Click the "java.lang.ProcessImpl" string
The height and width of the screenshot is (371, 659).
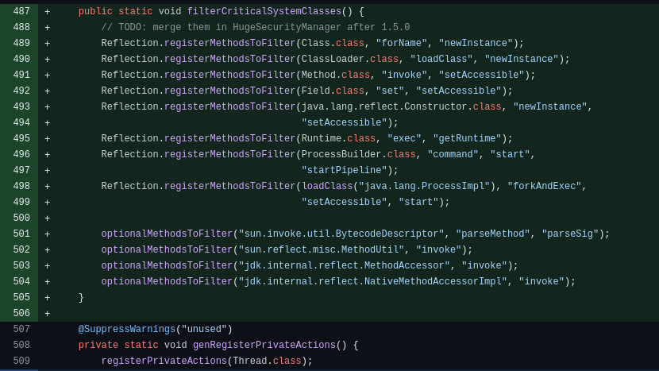coord(424,186)
